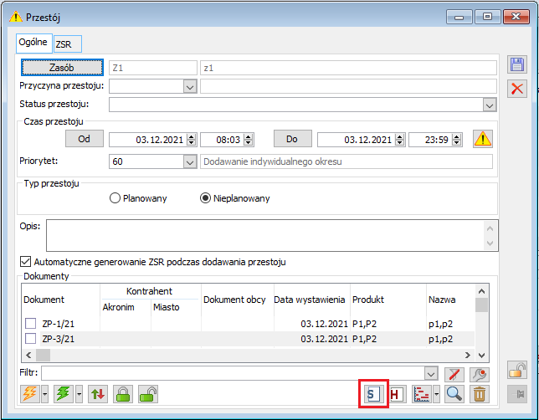Click the Gantt chart icon
Image resolution: width=539 pixels, height=420 pixels.
pos(421,394)
